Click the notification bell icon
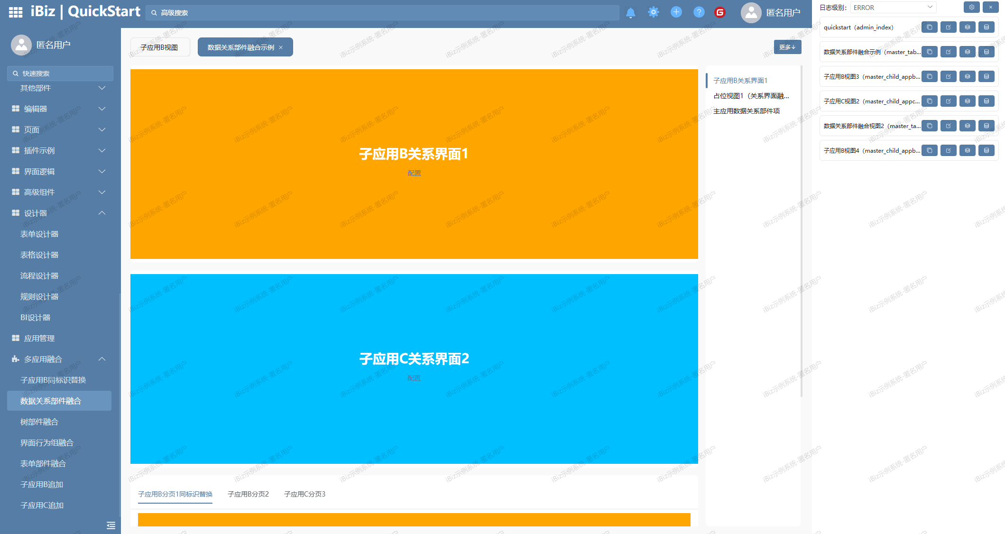1005x534 pixels. click(630, 13)
